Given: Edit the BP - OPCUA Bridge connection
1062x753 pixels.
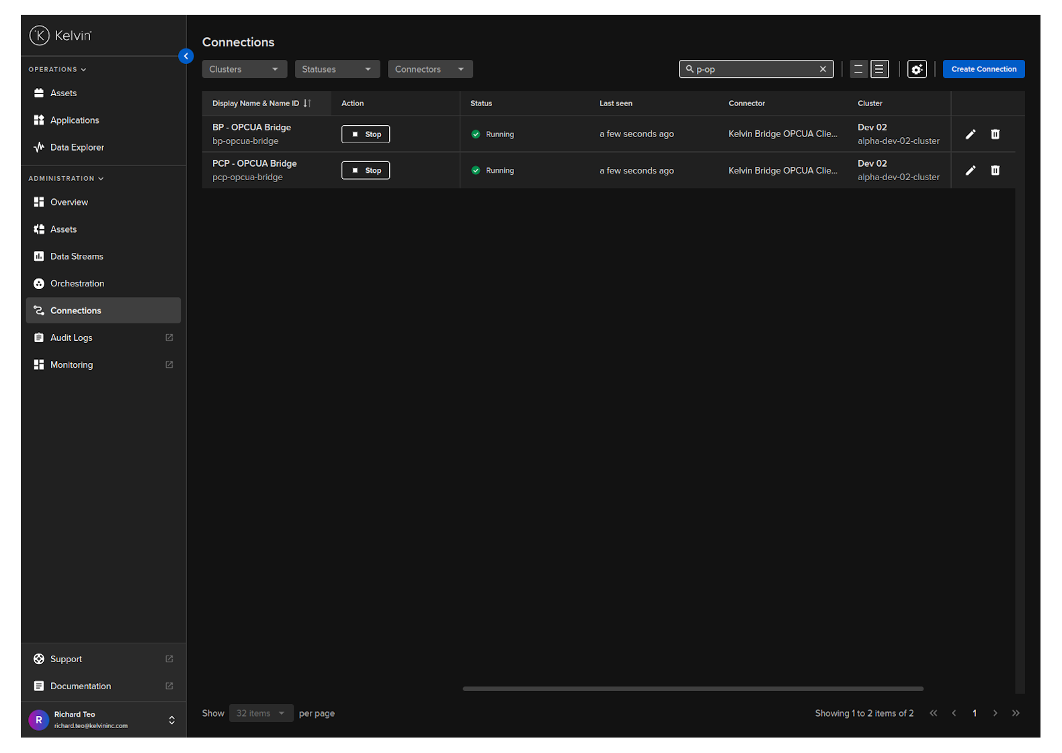Looking at the screenshot, I should pos(970,134).
